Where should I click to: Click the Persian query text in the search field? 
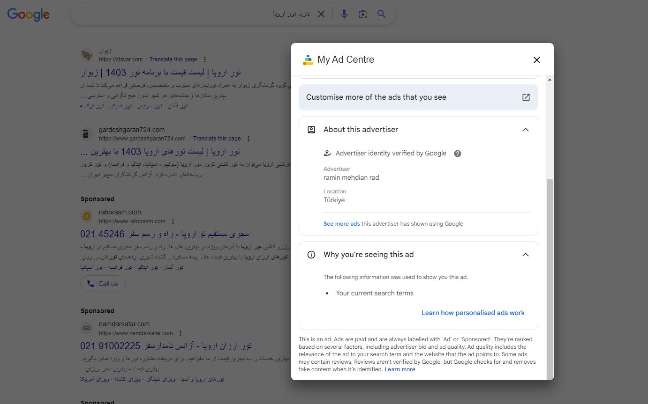tap(292, 14)
